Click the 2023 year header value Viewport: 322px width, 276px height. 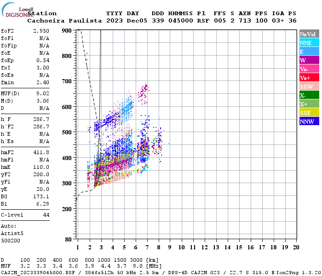click(x=115, y=21)
